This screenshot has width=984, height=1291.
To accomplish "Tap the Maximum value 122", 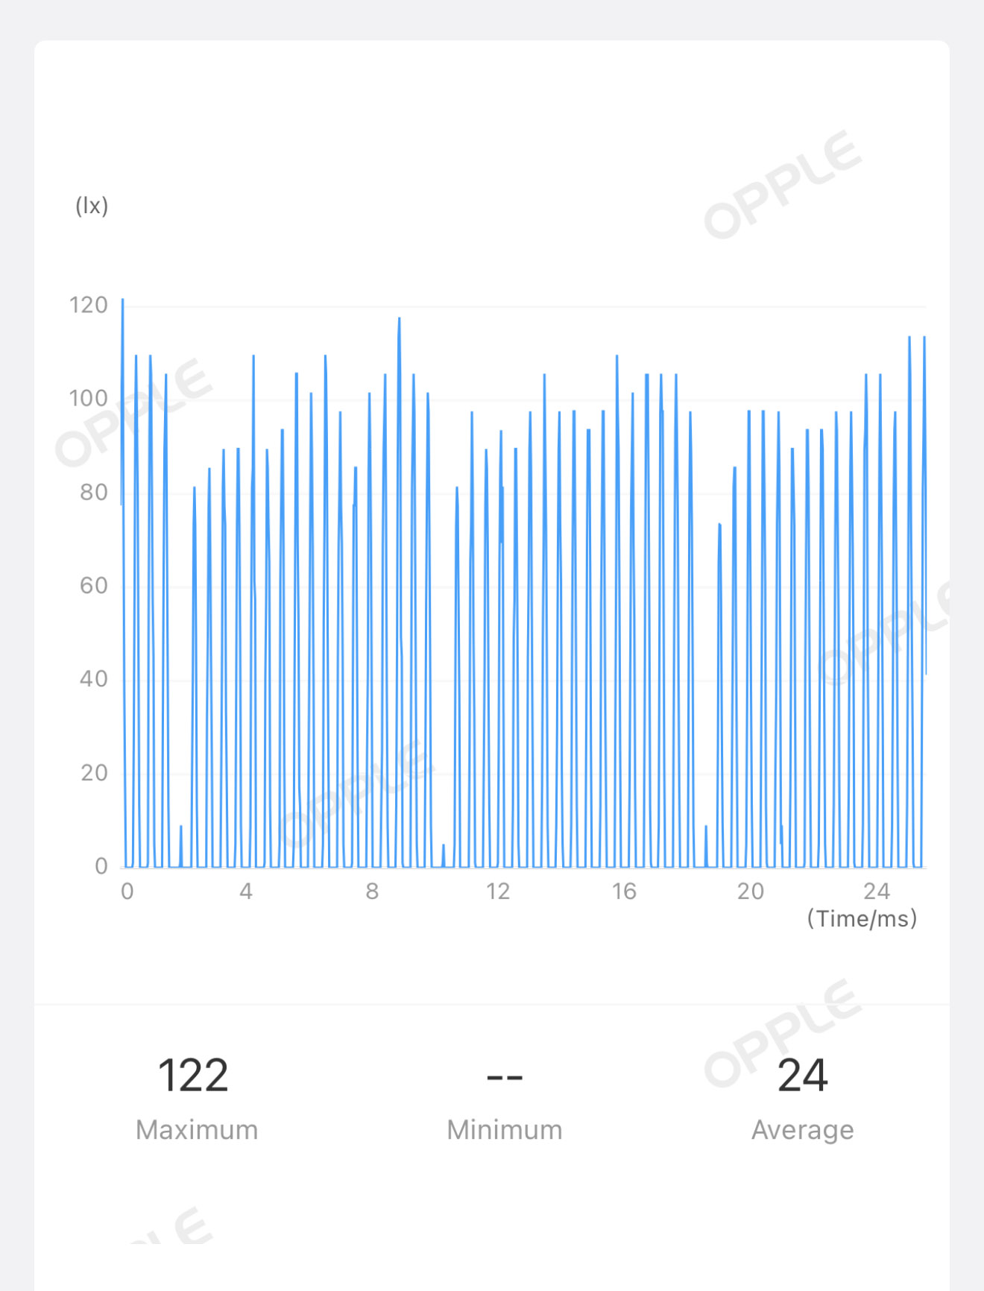I will (193, 1076).
